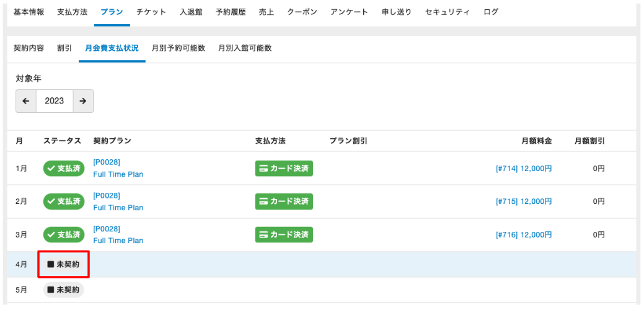Click March's 支払済 paid status badge
644x310 pixels.
pos(64,235)
